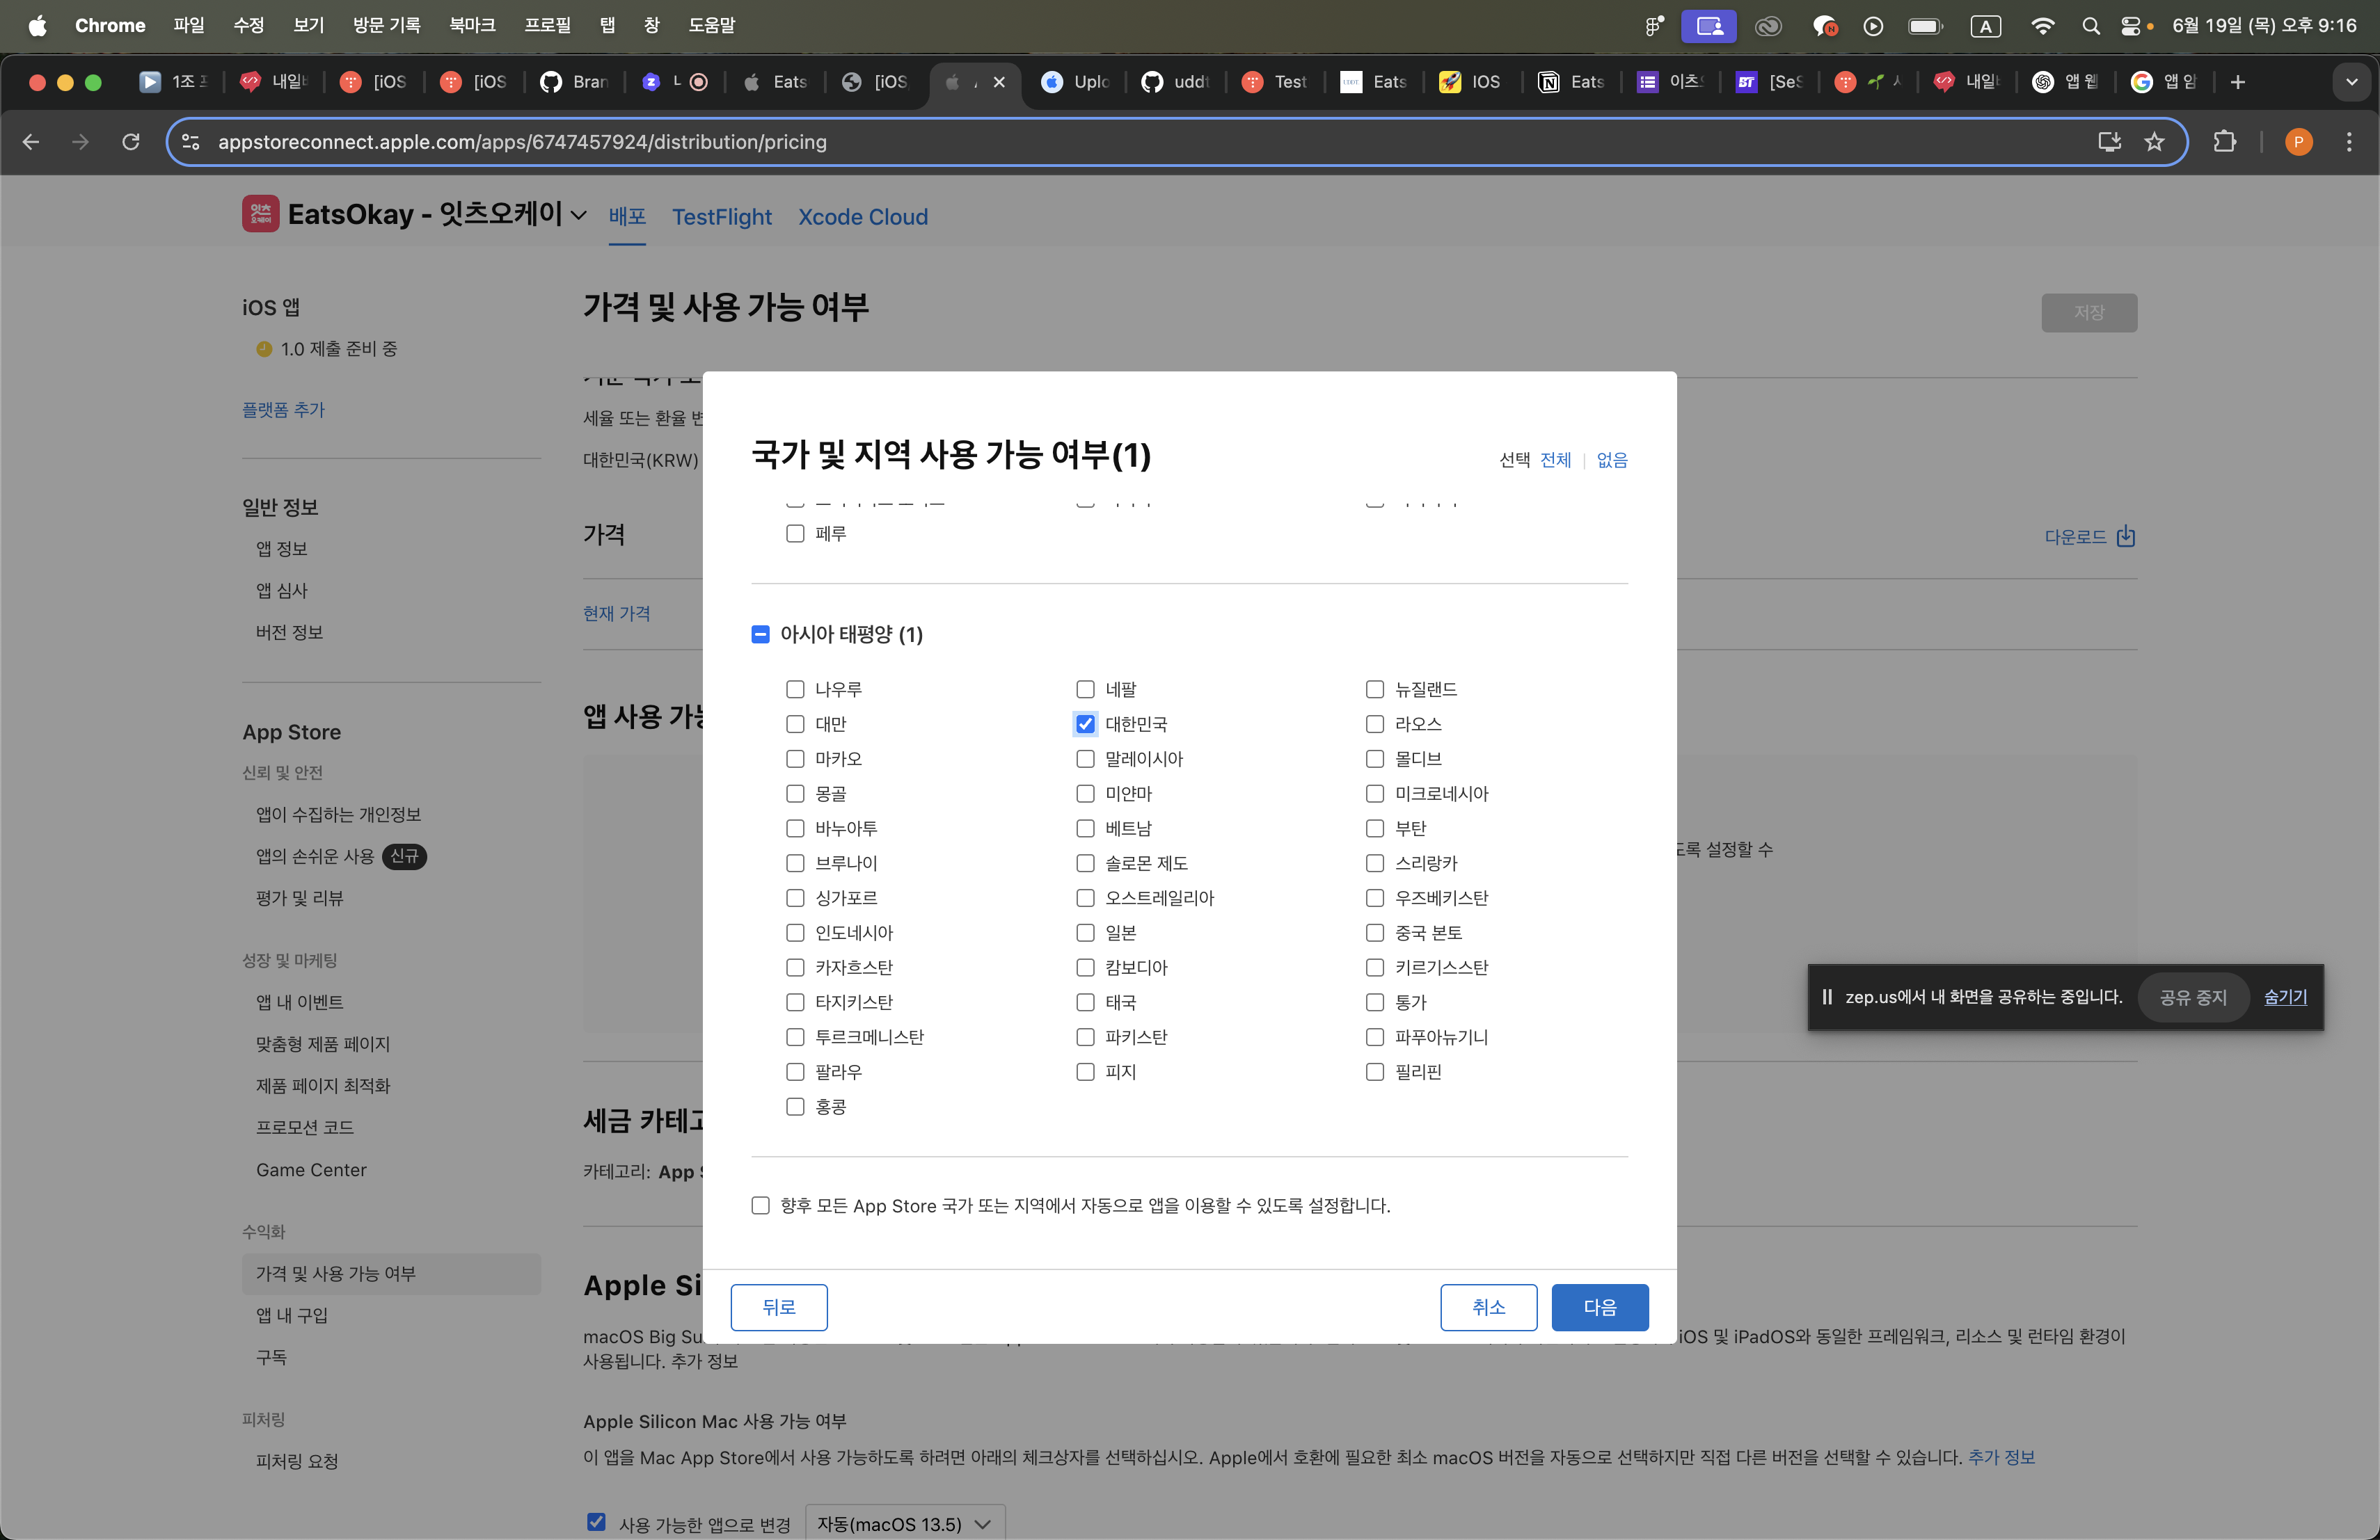Click the 전체 select-all link
This screenshot has width=2380, height=1540.
(x=1555, y=460)
